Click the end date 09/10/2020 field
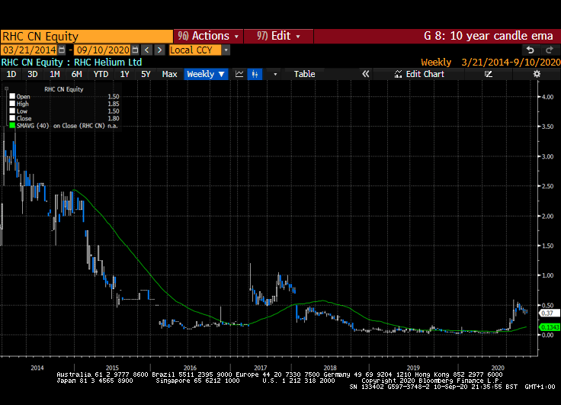The width and height of the screenshot is (561, 405). [x=103, y=50]
